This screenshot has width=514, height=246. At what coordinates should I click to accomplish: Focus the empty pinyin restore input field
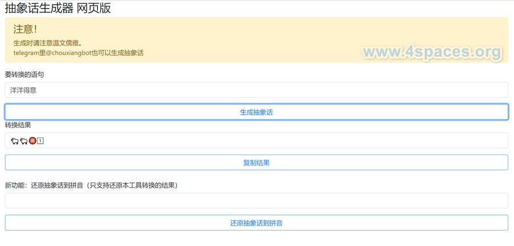[256, 201]
